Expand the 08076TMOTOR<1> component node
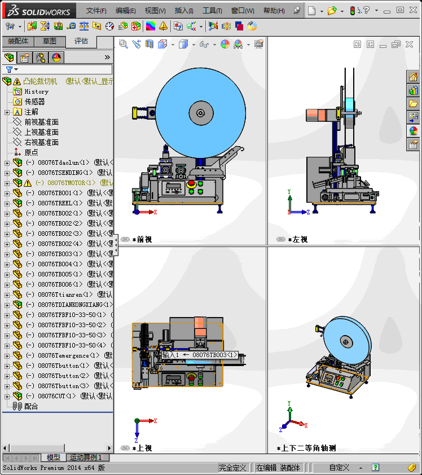 7,183
